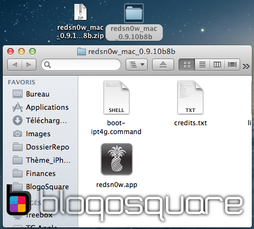
Task: Click the eject button in toolbar
Action: (x=163, y=65)
